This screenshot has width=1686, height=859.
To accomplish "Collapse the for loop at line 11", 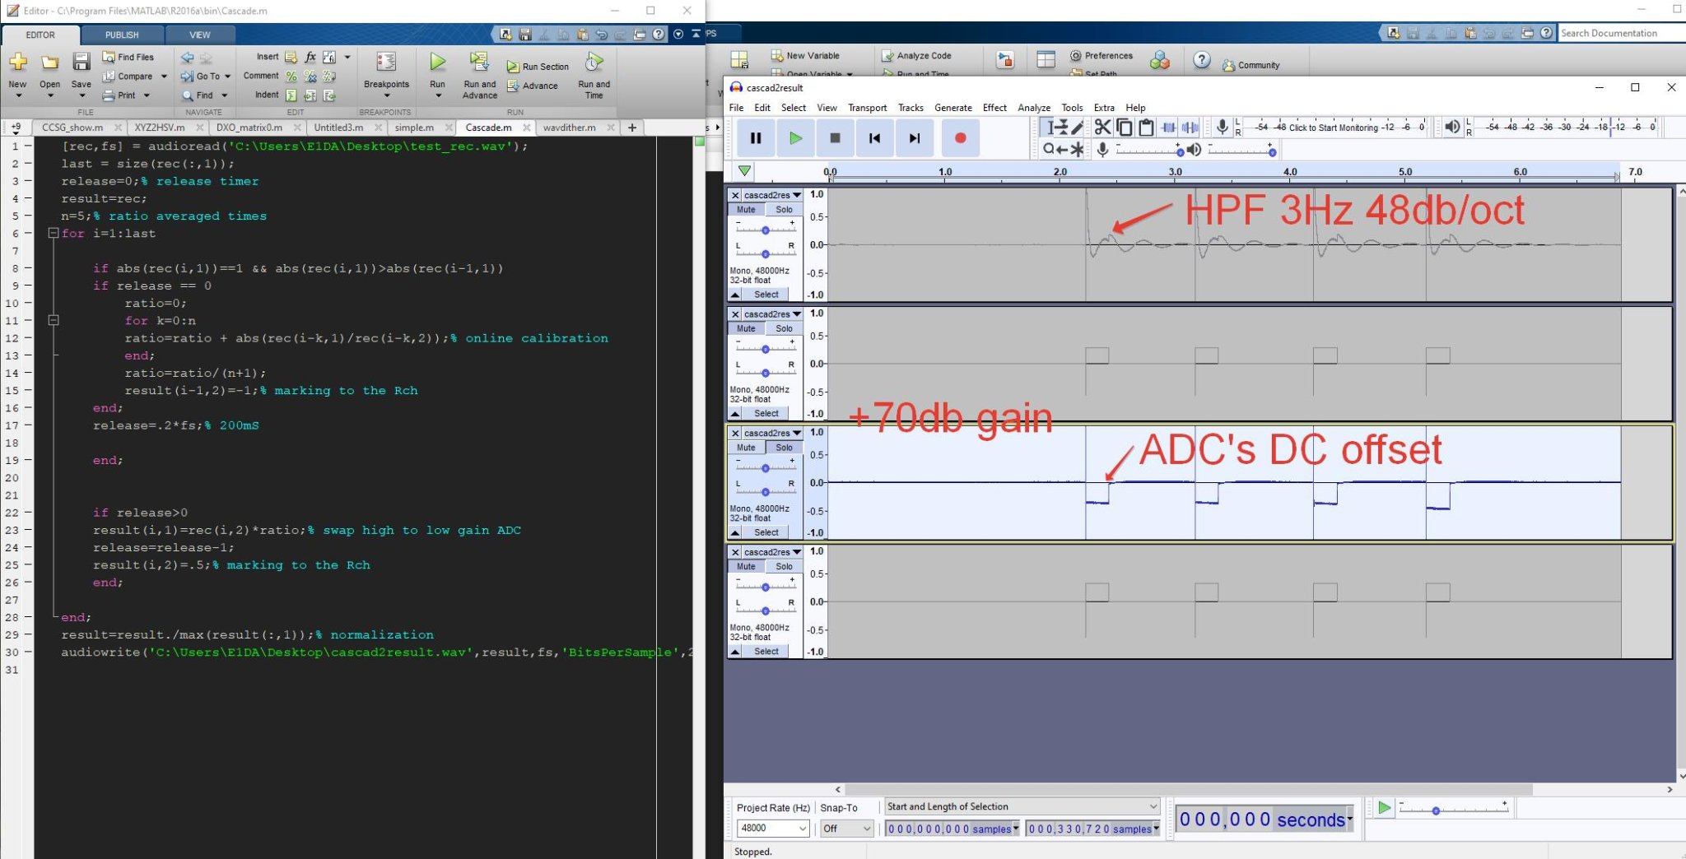I will coord(54,320).
